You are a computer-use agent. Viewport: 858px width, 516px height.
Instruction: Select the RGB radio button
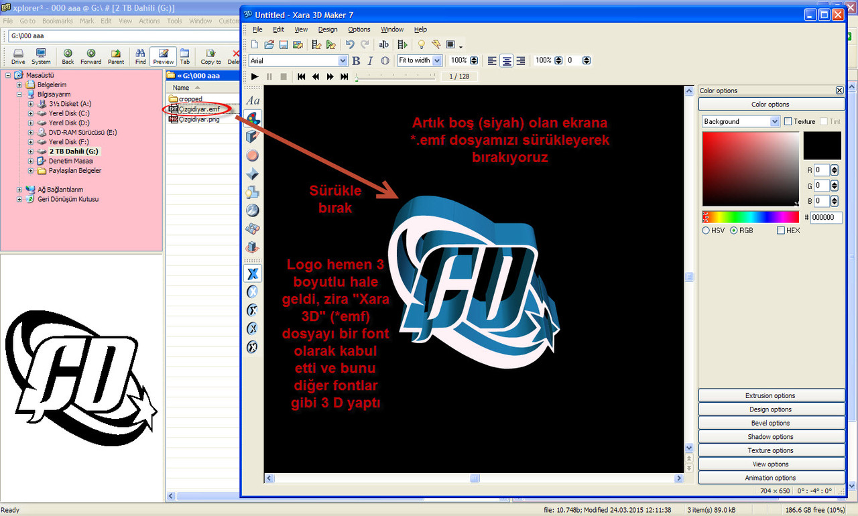[x=734, y=231]
